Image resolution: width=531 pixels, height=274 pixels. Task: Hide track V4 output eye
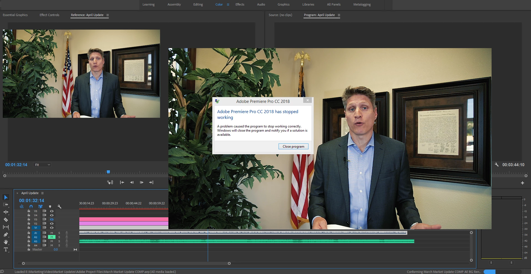(x=52, y=215)
